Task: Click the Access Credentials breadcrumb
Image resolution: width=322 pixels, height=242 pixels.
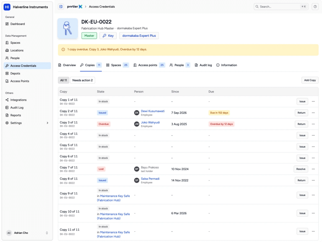Action: [102, 7]
